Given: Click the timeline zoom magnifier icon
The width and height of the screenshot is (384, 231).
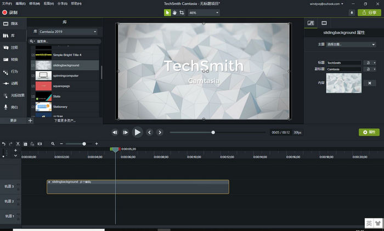Looking at the screenshot, I should 53,144.
